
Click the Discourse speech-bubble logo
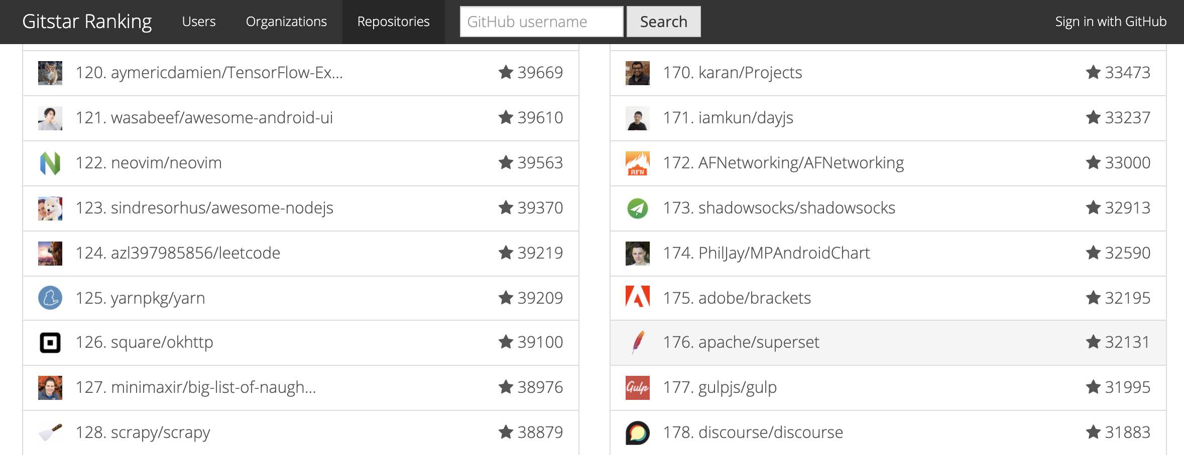636,432
